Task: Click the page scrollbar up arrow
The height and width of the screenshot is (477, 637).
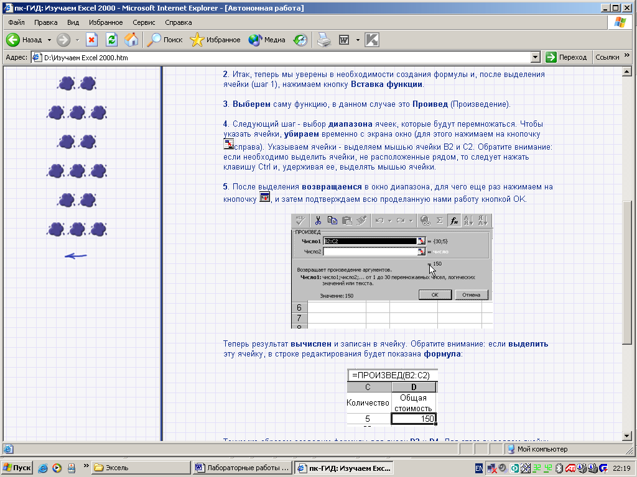Action: (626, 72)
